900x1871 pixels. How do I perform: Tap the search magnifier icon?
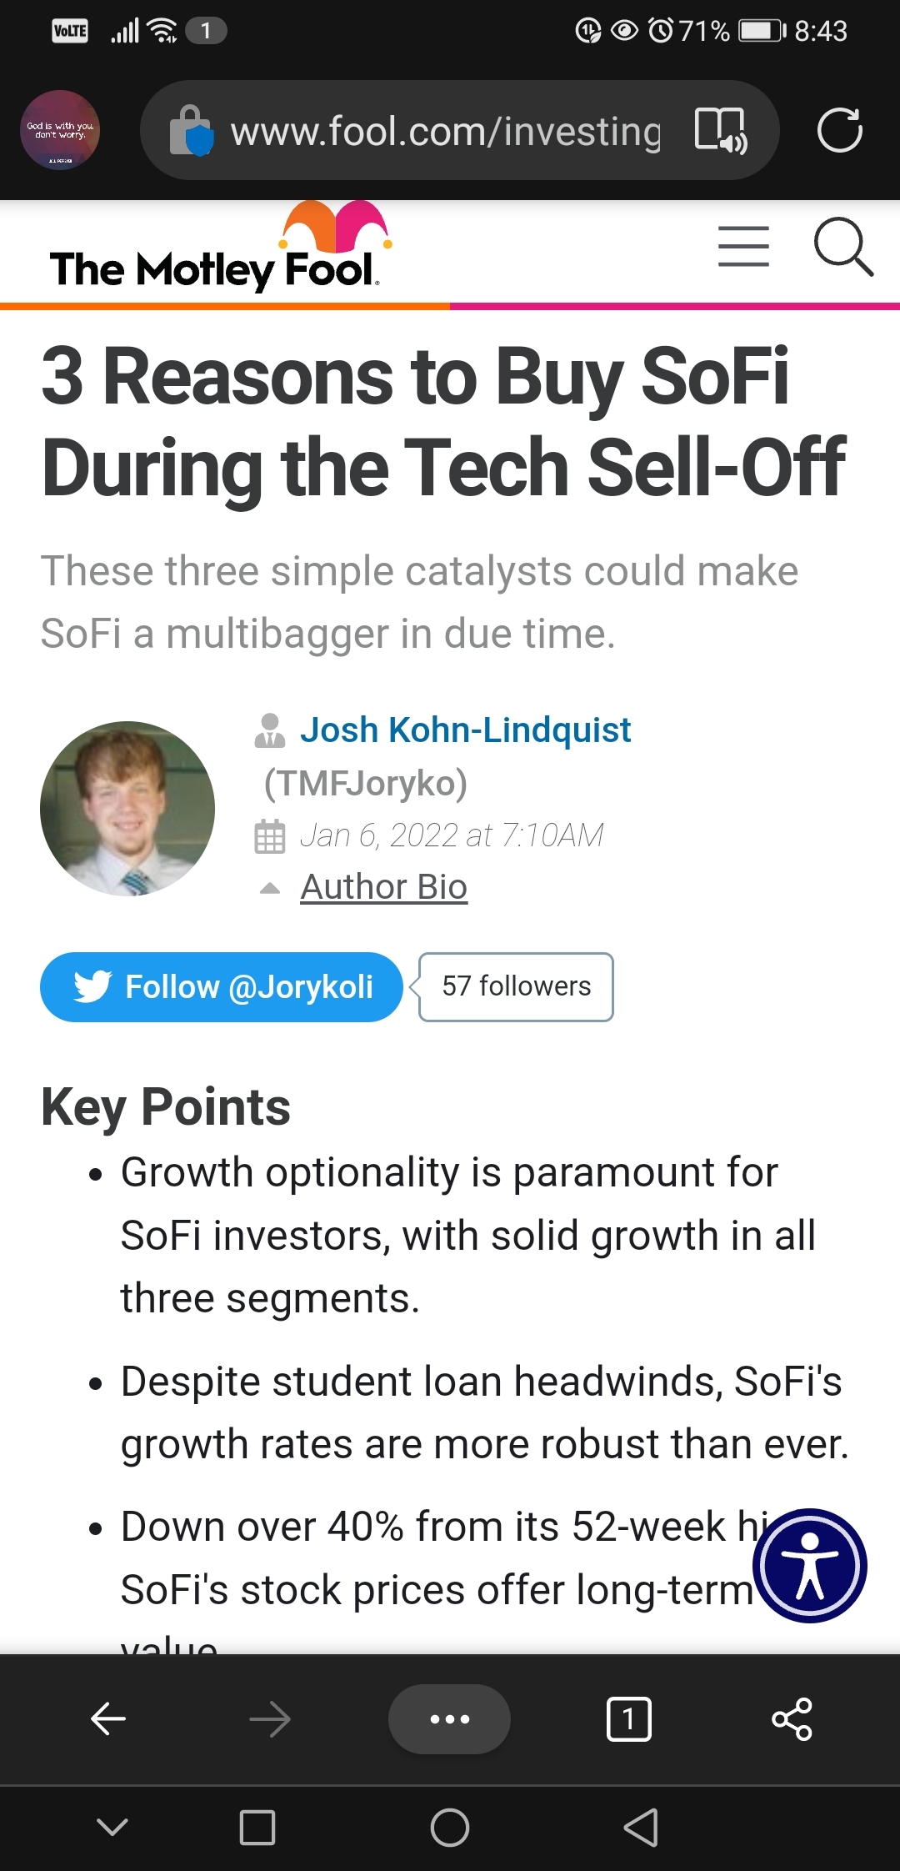pos(842,247)
